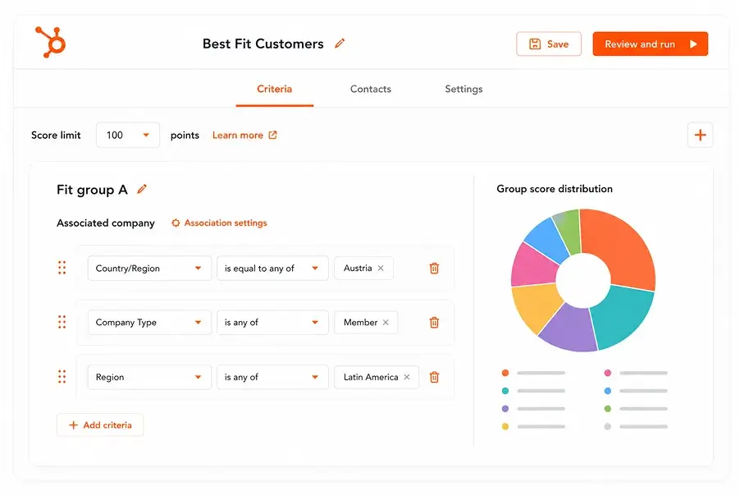Delete the Region criteria row

(x=434, y=377)
